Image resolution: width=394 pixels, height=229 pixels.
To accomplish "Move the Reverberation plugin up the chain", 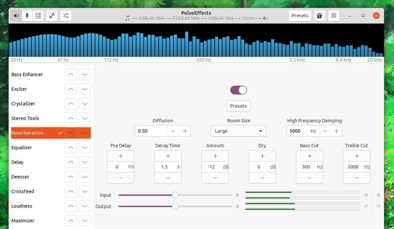I will 71,133.
